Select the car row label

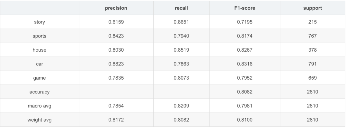point(40,64)
